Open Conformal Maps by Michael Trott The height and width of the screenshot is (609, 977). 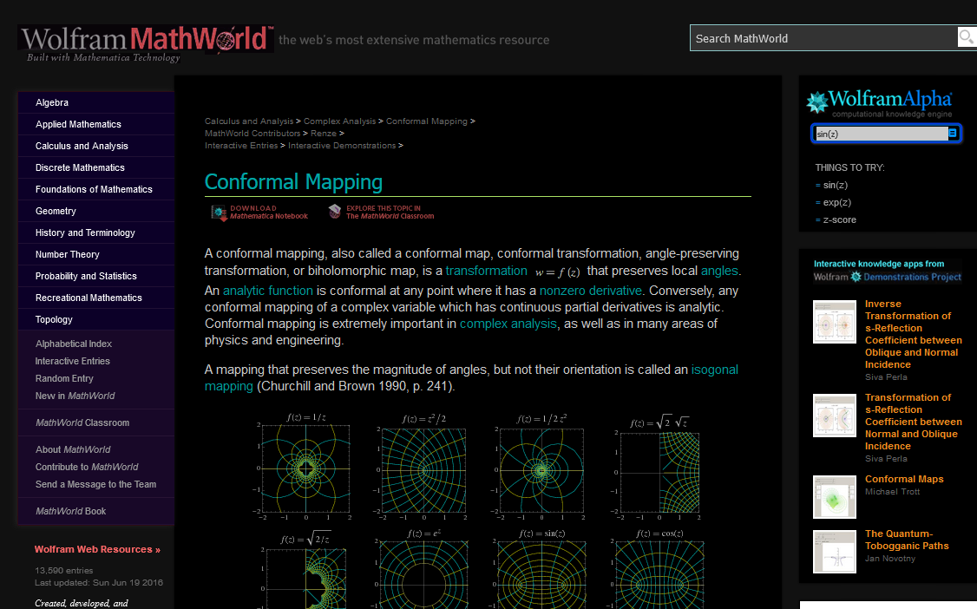[904, 478]
